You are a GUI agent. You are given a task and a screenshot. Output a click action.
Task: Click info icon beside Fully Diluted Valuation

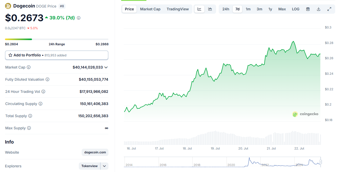48,79
